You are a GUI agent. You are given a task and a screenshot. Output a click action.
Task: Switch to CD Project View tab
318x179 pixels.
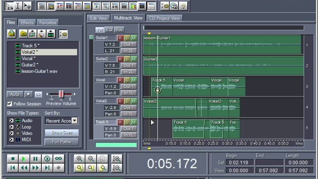click(164, 18)
